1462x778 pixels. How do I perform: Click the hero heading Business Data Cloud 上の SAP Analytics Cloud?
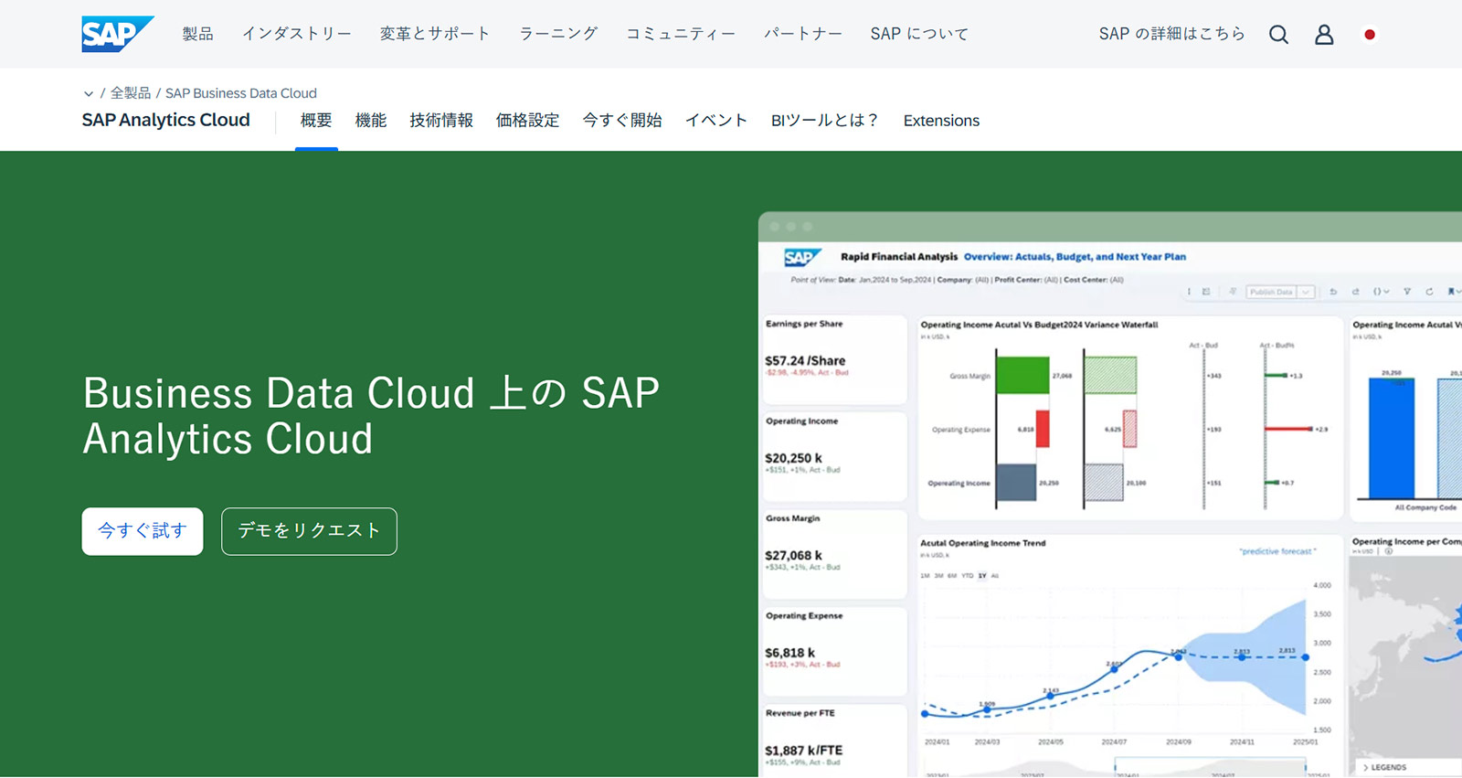pyautogui.click(x=371, y=416)
